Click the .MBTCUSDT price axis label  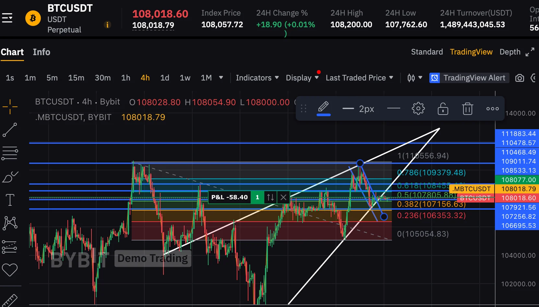click(x=472, y=189)
